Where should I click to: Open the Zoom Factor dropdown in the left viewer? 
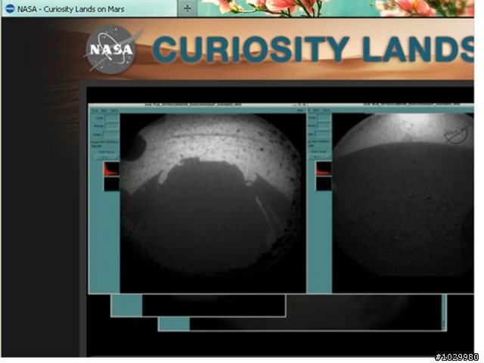click(107, 157)
